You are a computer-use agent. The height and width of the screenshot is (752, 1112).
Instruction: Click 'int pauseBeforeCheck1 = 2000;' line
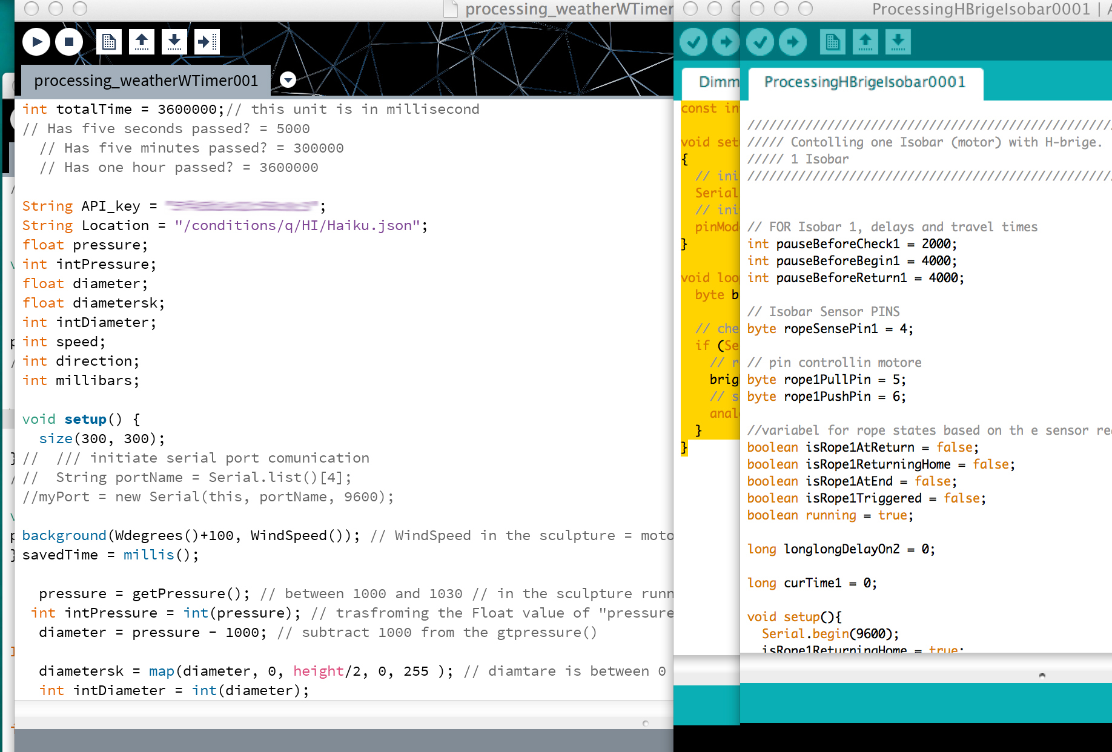click(x=852, y=244)
